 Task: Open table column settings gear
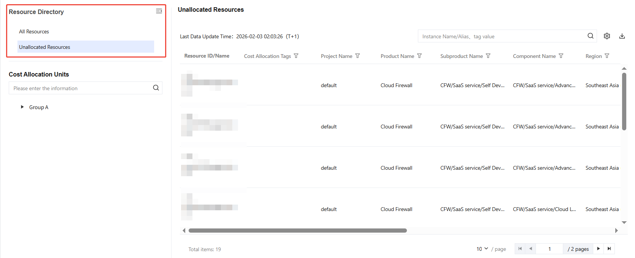click(x=607, y=36)
